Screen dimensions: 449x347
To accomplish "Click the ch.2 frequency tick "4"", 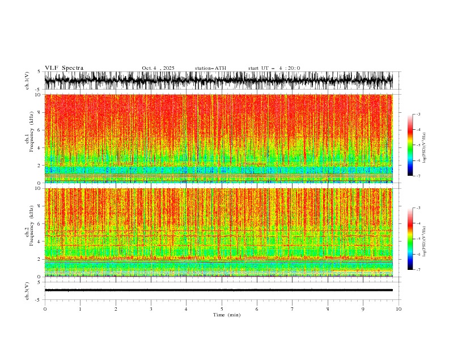I will point(40,242).
